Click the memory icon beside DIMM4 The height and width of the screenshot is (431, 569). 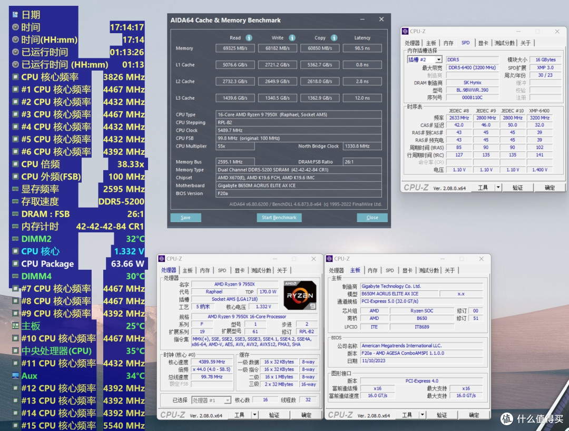pos(15,276)
